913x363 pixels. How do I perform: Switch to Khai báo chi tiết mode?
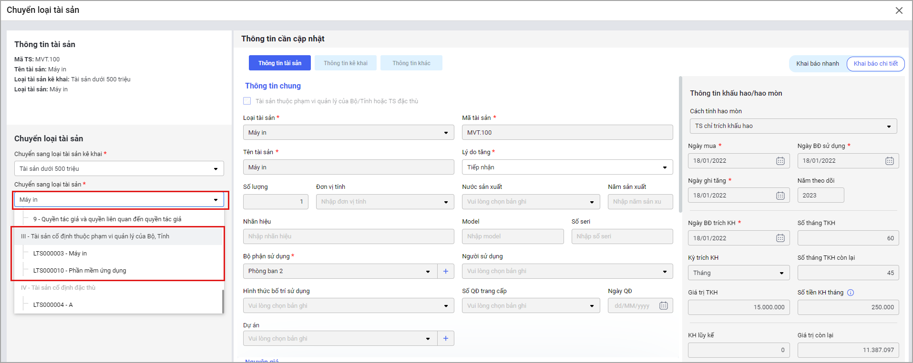[875, 64]
